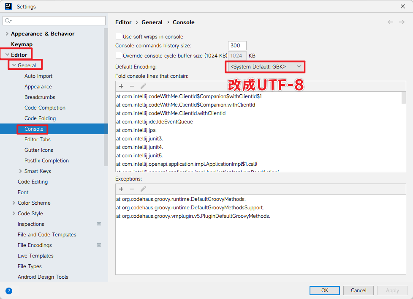413x299 pixels.
Task: Expand the Appearance & Behavior section
Action: [7, 34]
